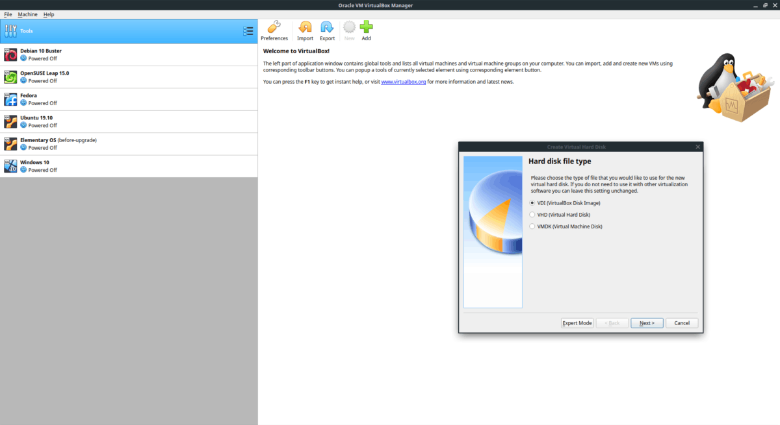This screenshot has width=780, height=425.
Task: Click the Elementary OS VM icon
Action: [10, 143]
